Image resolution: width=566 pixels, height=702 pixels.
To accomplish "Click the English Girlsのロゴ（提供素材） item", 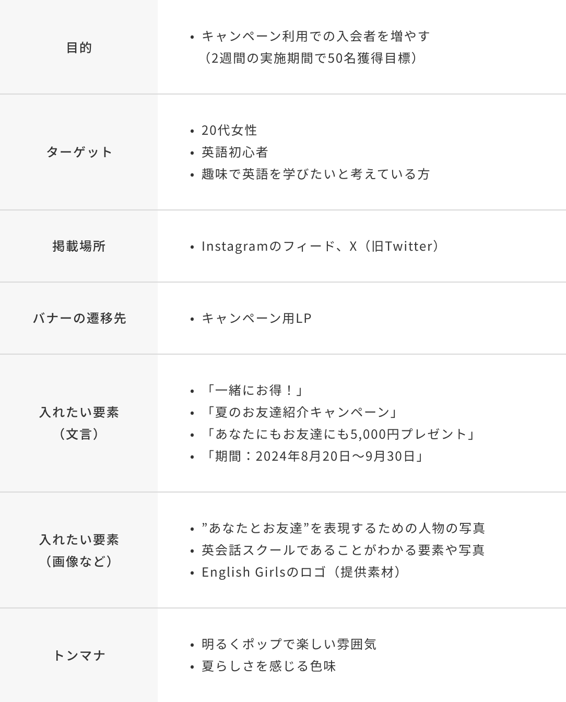I will point(302,572).
